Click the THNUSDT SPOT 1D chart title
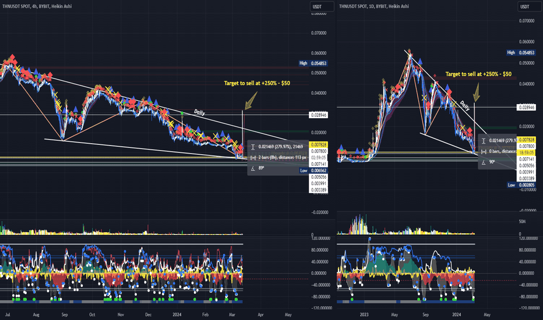This screenshot has width=543, height=320. 373,6
